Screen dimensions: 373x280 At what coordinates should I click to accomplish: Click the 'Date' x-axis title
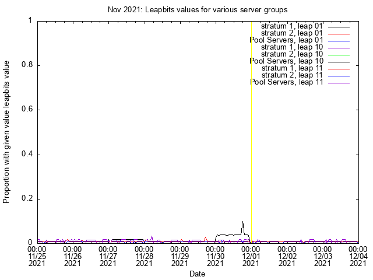[197, 274]
